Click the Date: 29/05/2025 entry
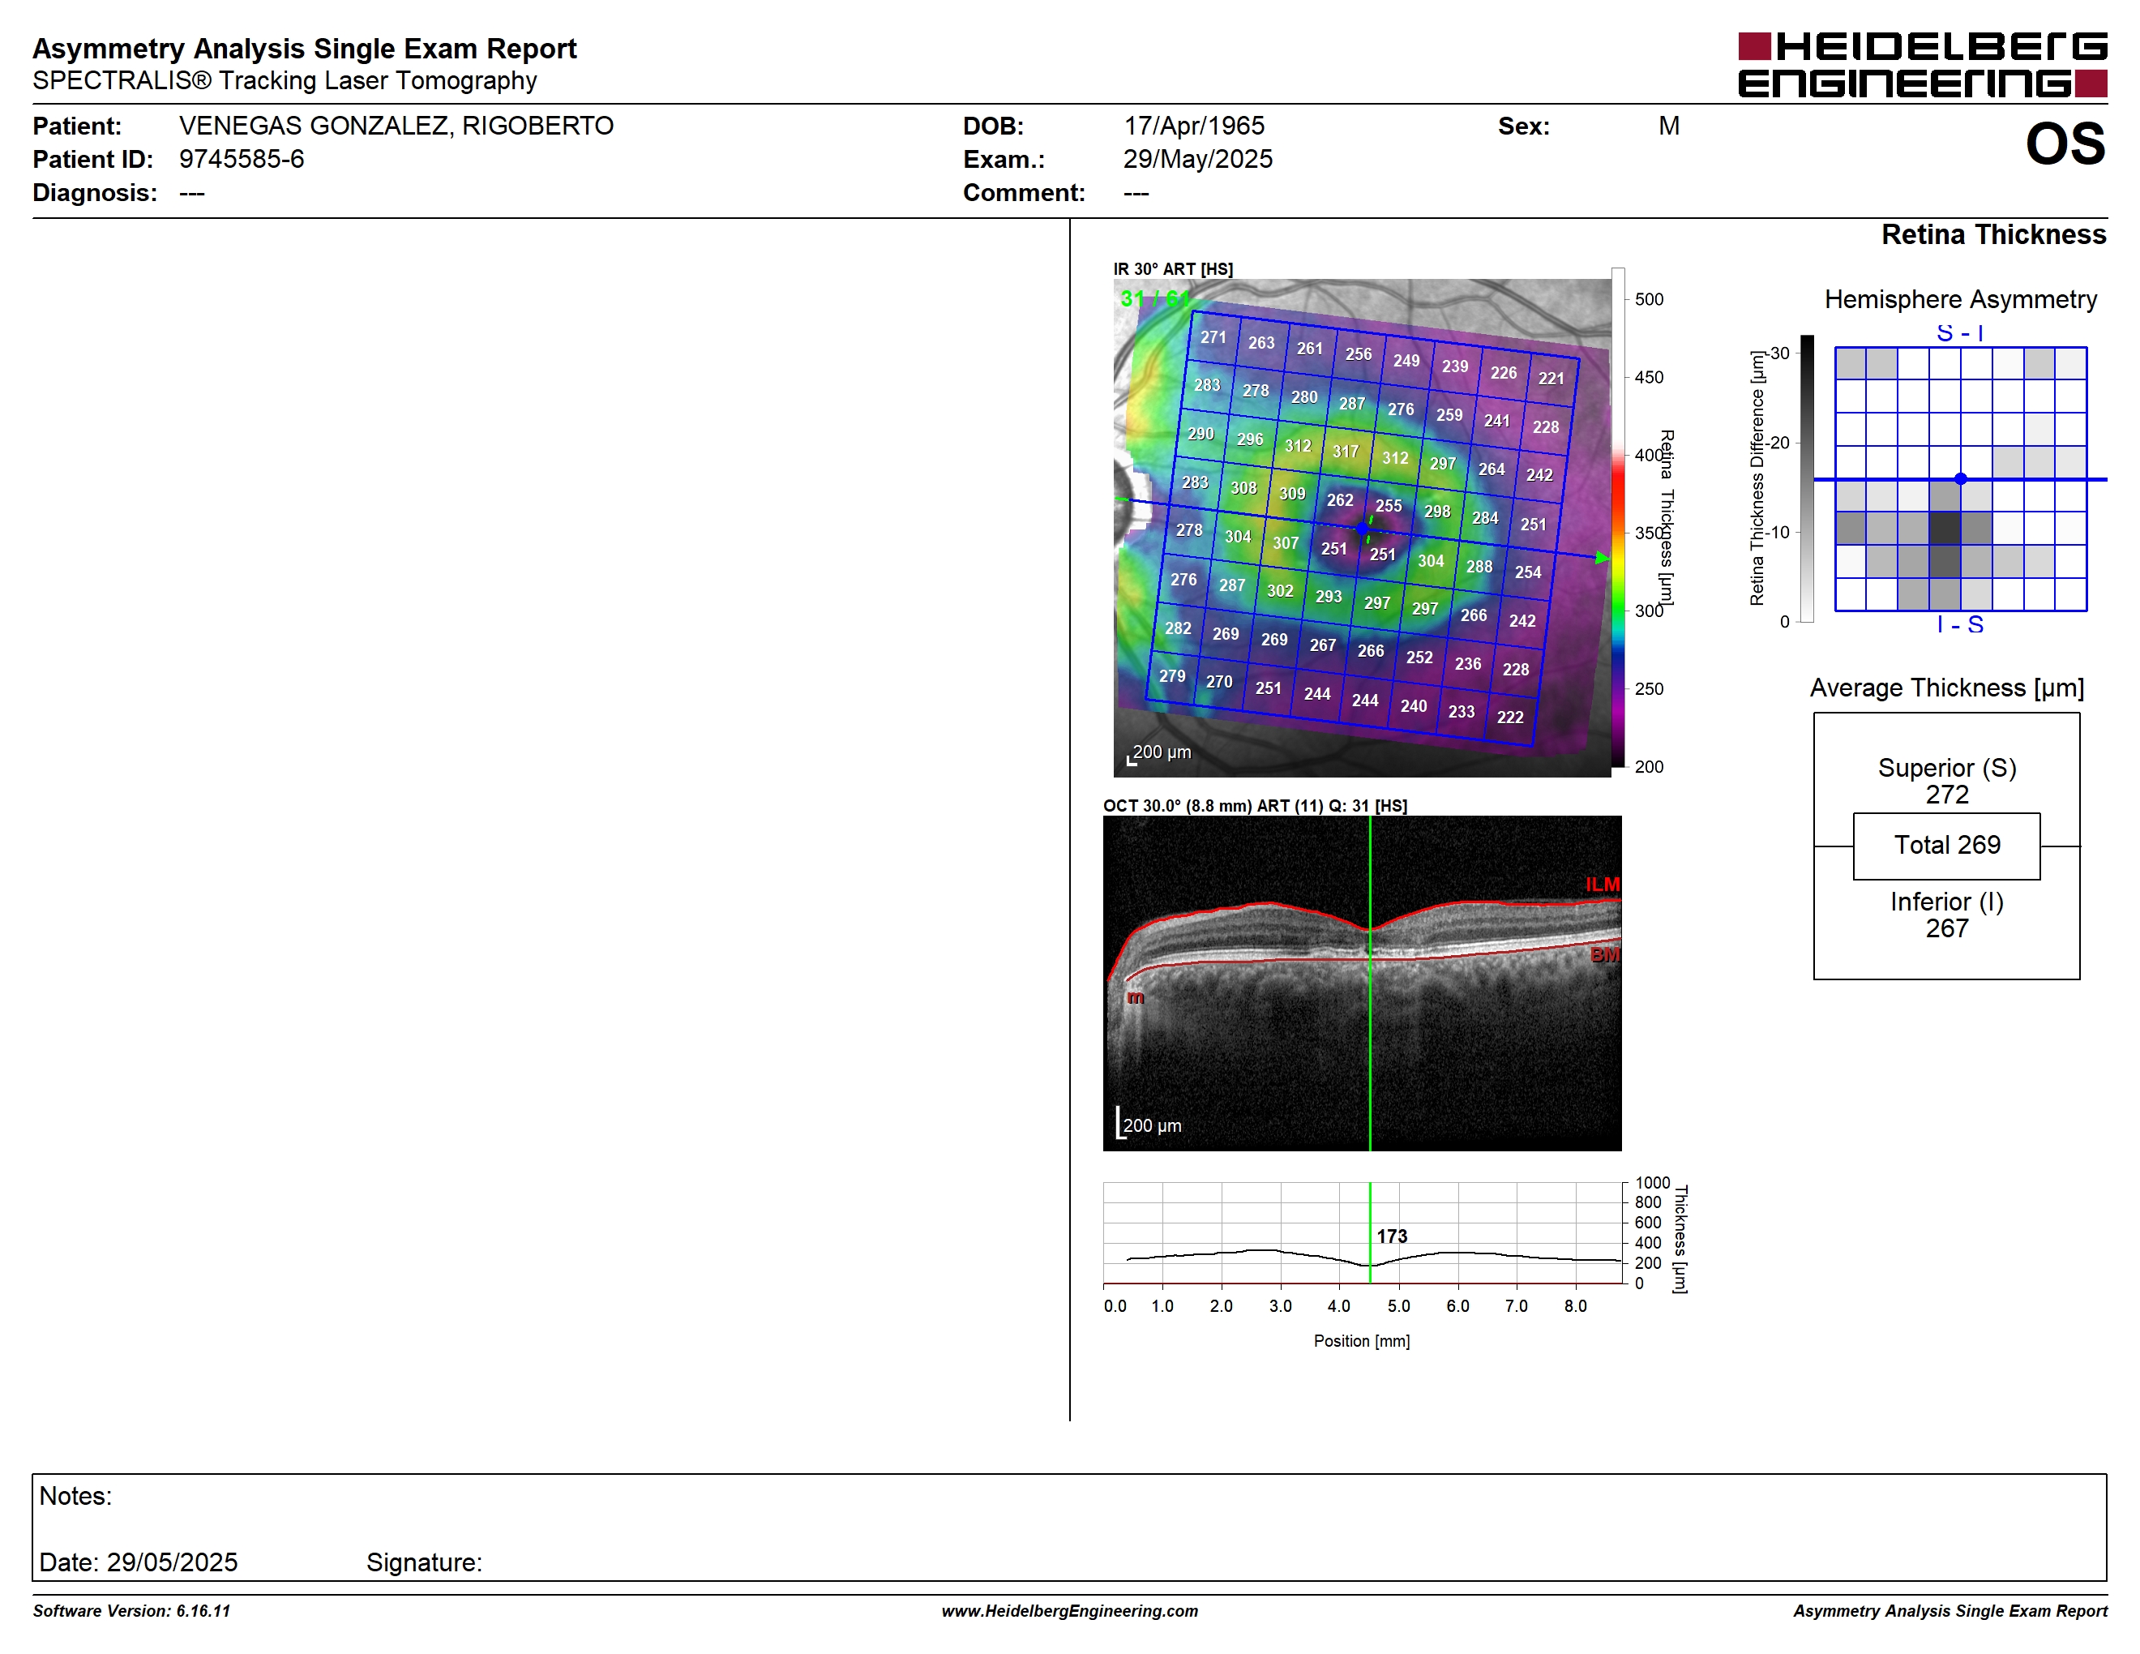This screenshot has width=2140, height=1654. [138, 1562]
